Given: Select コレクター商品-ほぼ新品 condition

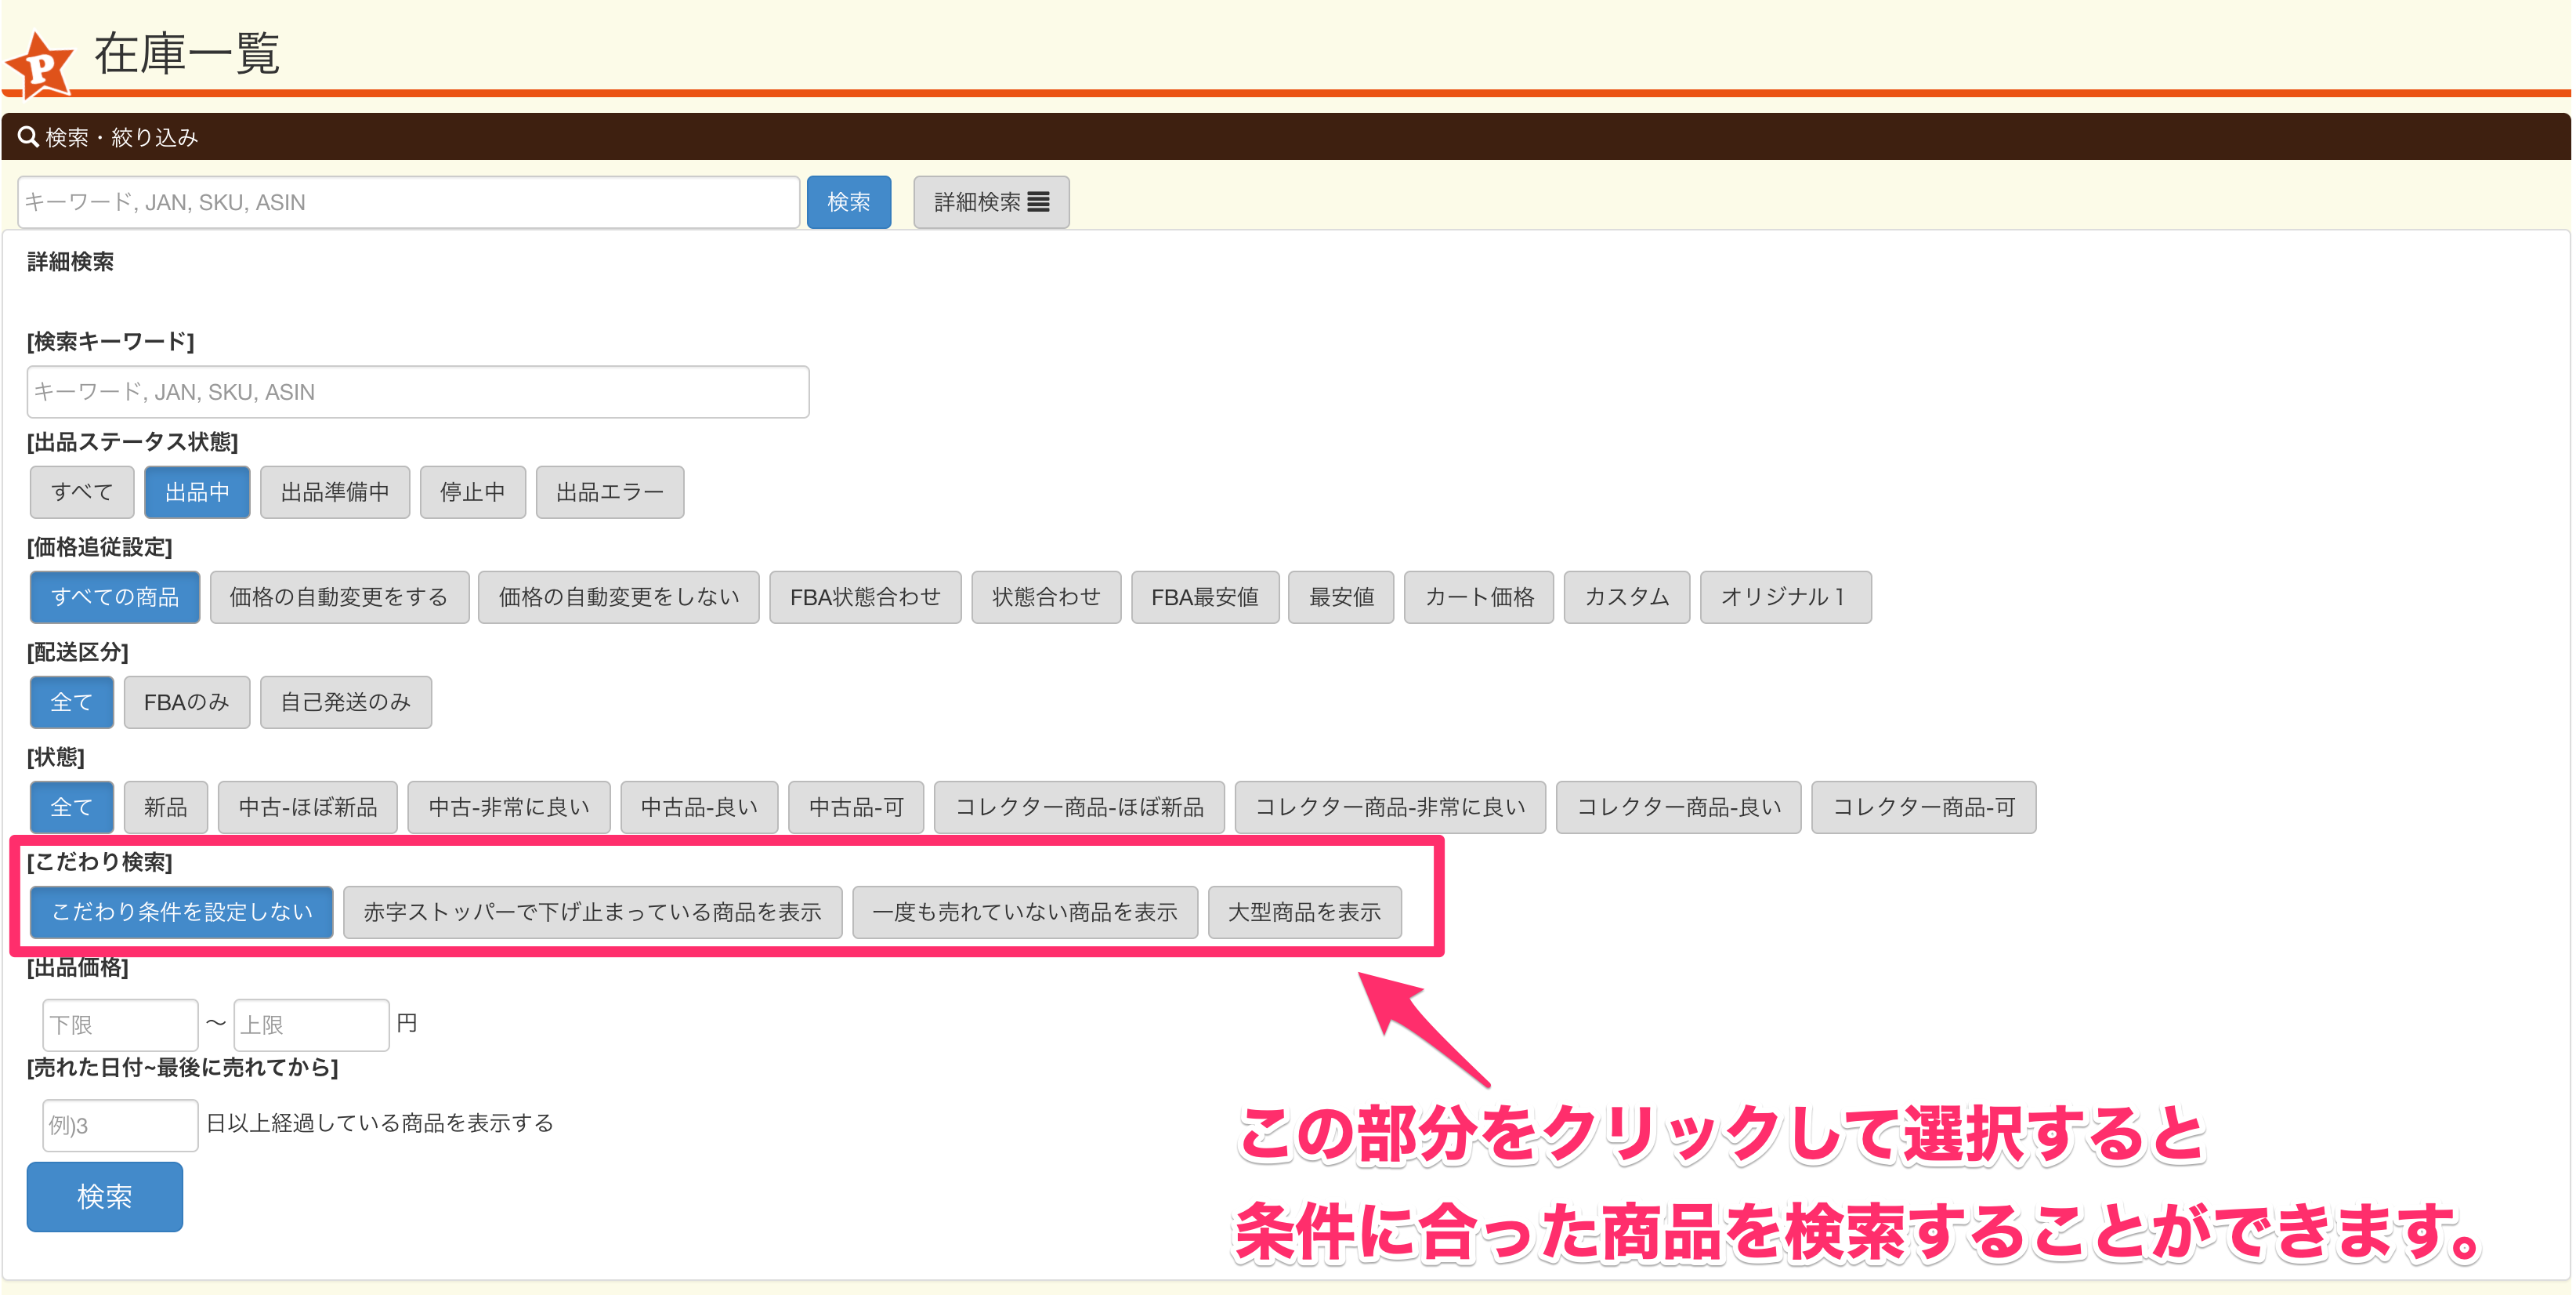Looking at the screenshot, I should coord(1079,807).
